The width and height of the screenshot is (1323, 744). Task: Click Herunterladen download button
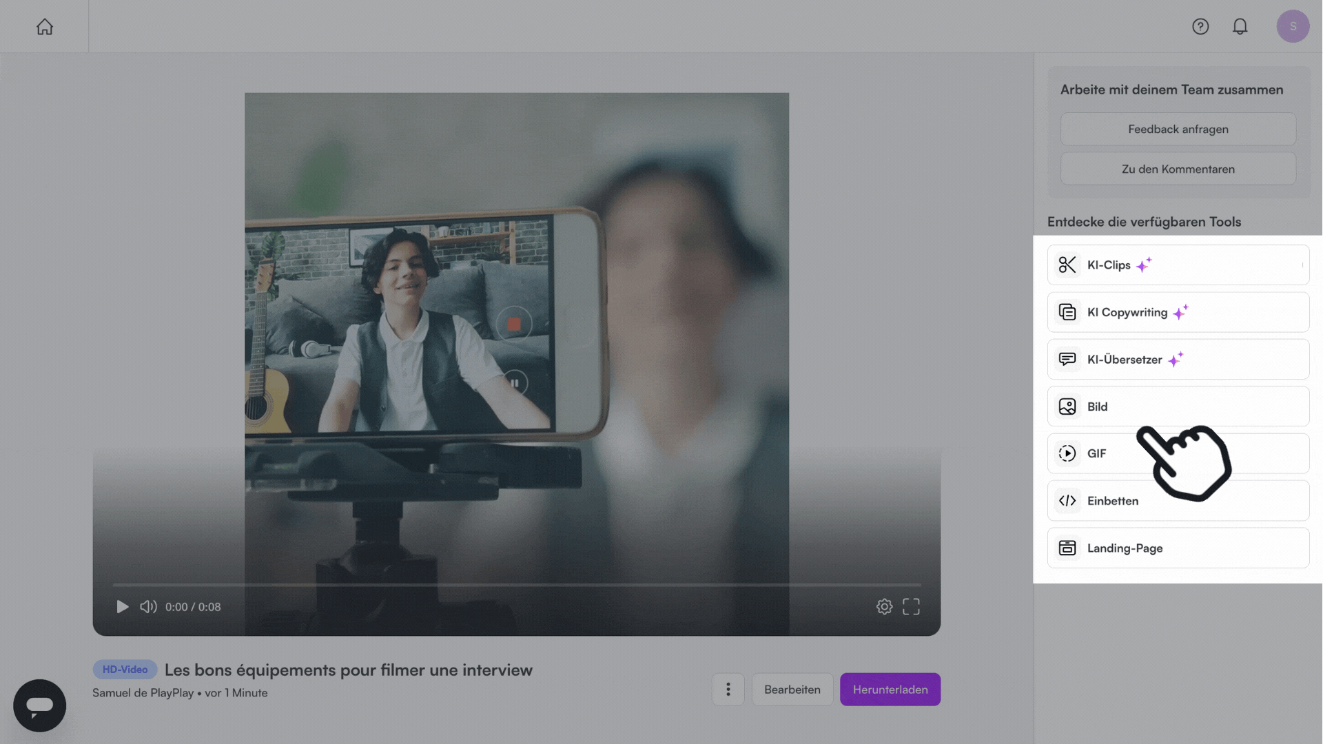(x=890, y=689)
